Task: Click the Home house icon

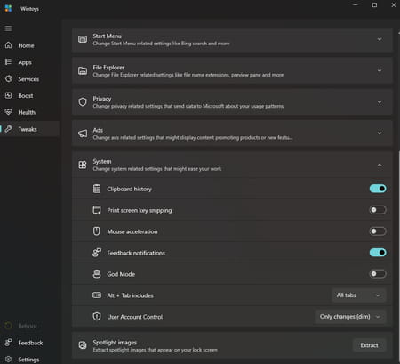Action: [8, 45]
